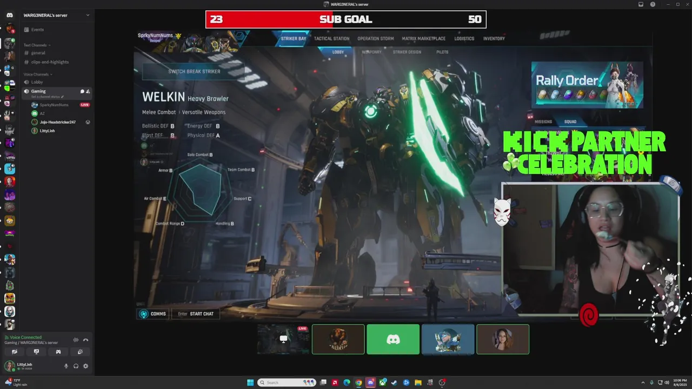The image size is (692, 389).
Task: Join the Lobby voice channel
Action: [56, 82]
